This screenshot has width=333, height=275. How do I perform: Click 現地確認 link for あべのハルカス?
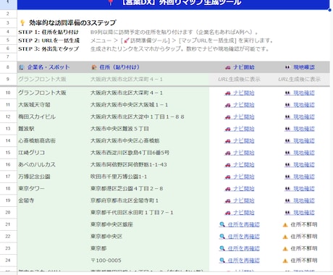(300, 165)
